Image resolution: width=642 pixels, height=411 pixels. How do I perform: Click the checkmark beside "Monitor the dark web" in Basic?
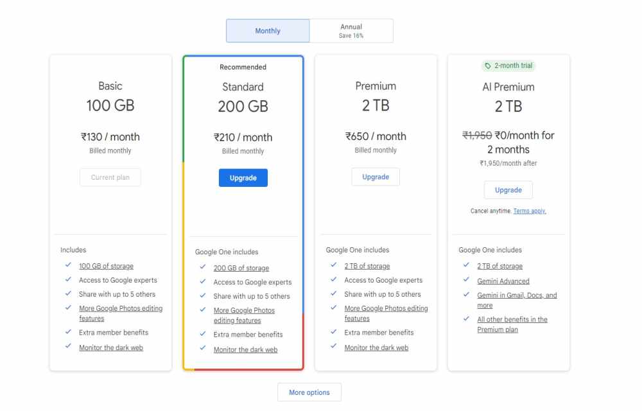tap(68, 346)
